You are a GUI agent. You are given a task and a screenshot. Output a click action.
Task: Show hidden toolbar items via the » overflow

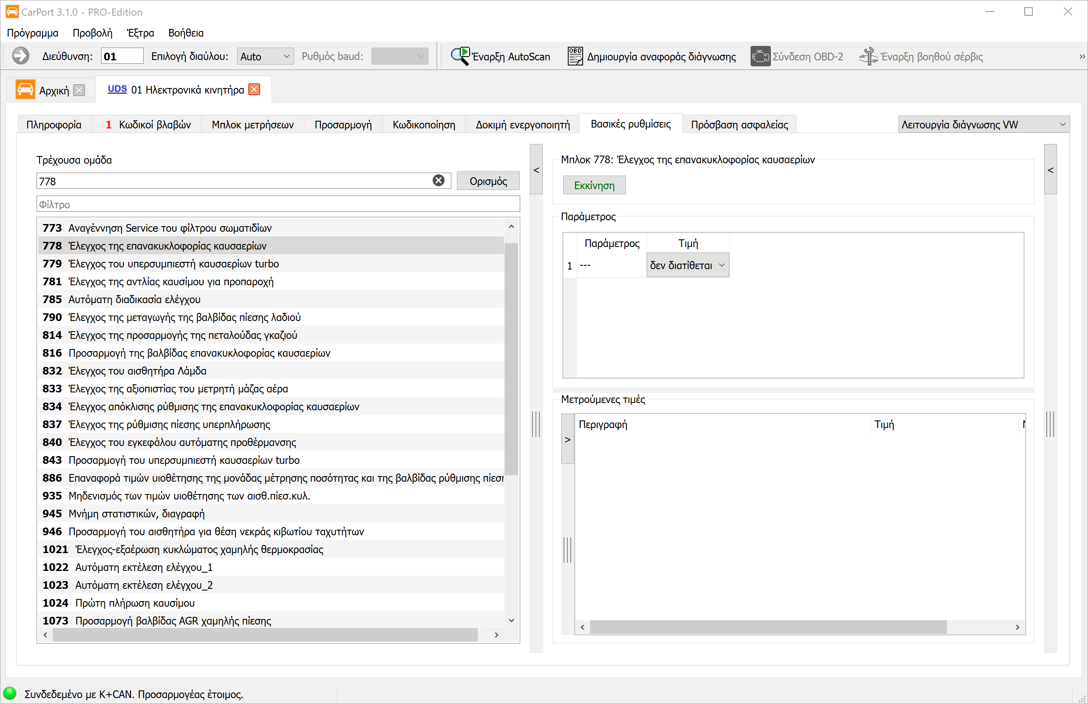[1082, 56]
